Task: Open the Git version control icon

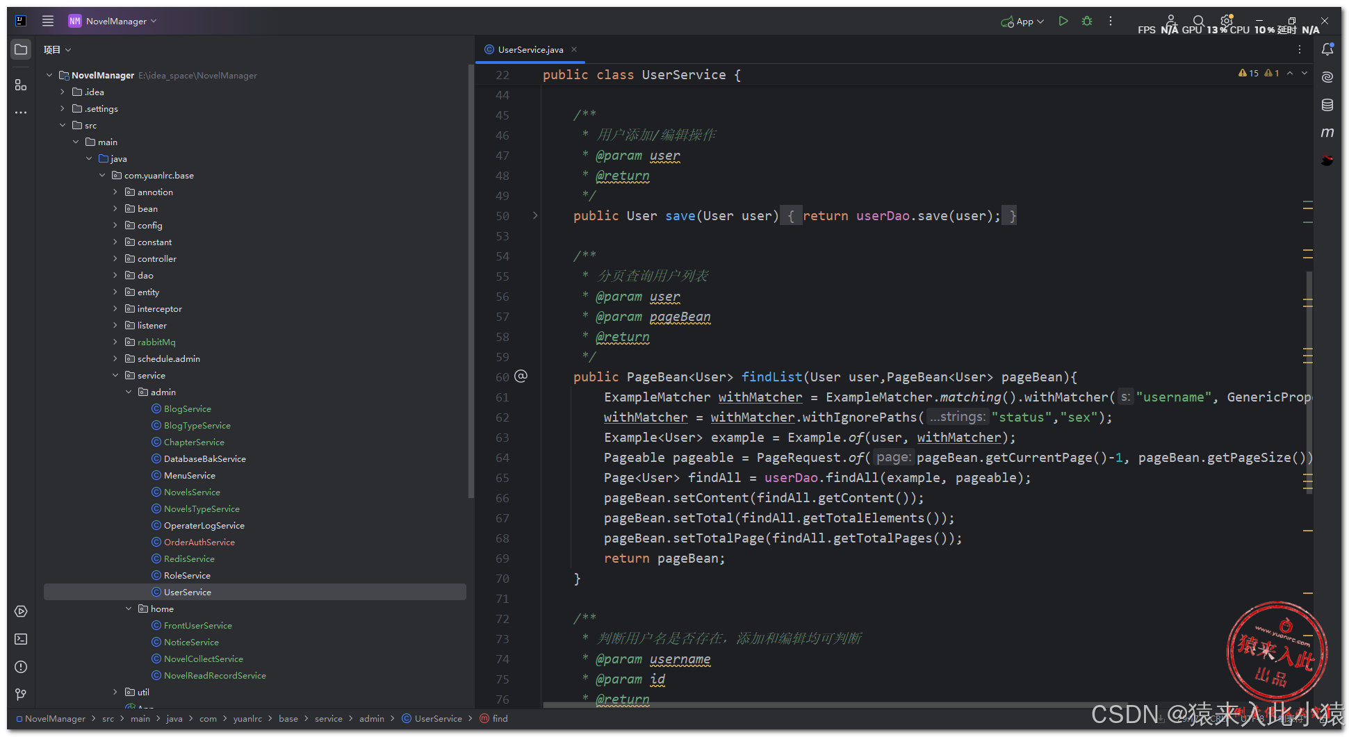Action: [x=21, y=694]
